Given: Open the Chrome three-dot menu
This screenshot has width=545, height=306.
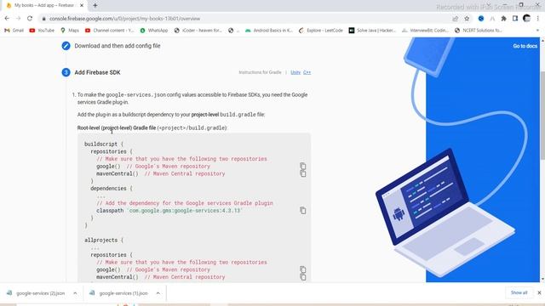Looking at the screenshot, I should (537, 19).
